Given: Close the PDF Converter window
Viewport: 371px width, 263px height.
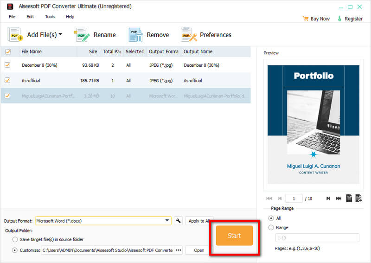Looking at the screenshot, I should point(359,6).
